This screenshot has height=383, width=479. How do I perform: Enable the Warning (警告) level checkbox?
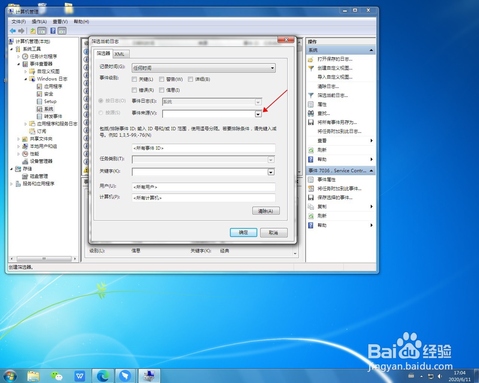click(162, 79)
